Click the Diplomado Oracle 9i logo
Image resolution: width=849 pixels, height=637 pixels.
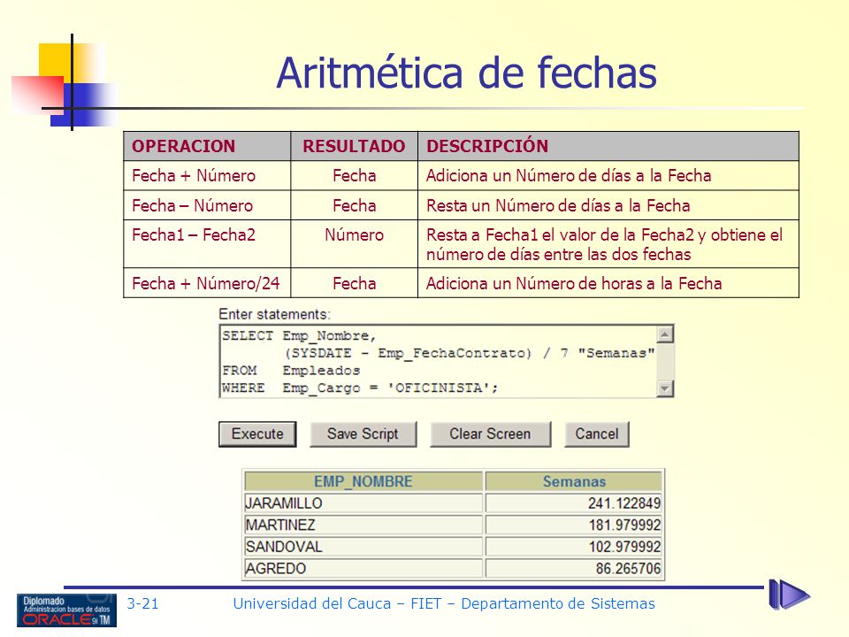pos(66,610)
